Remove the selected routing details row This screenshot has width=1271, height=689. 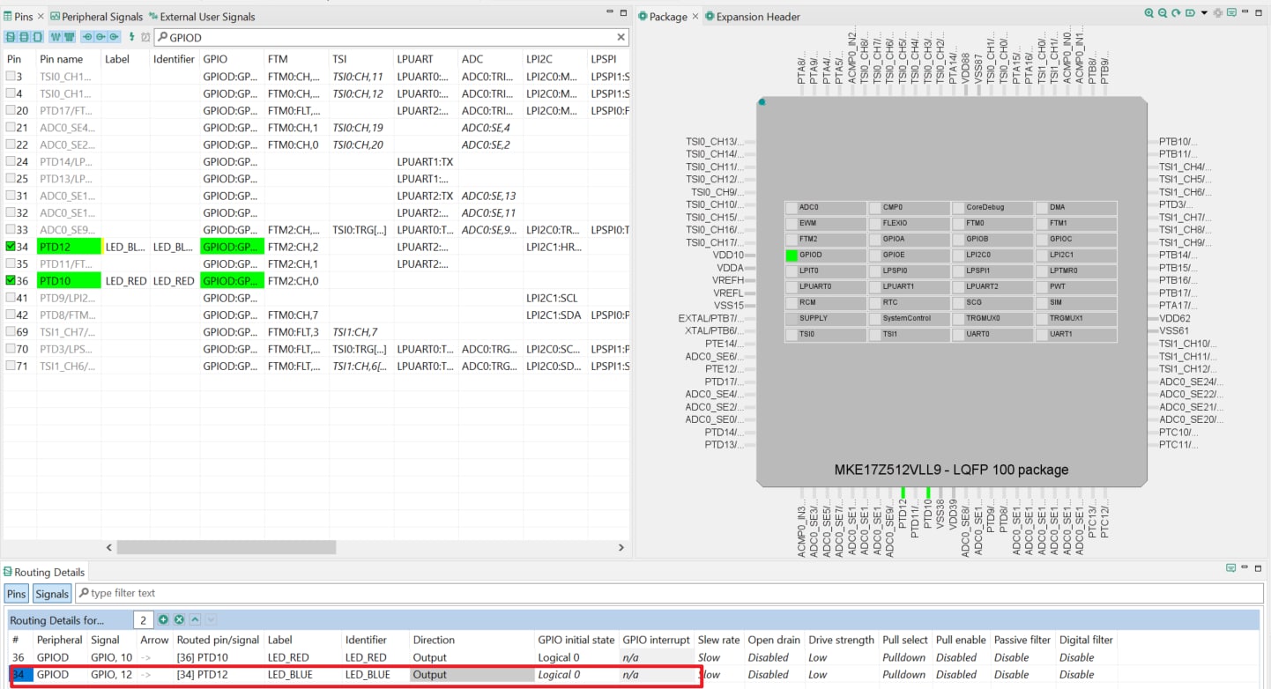pos(179,620)
